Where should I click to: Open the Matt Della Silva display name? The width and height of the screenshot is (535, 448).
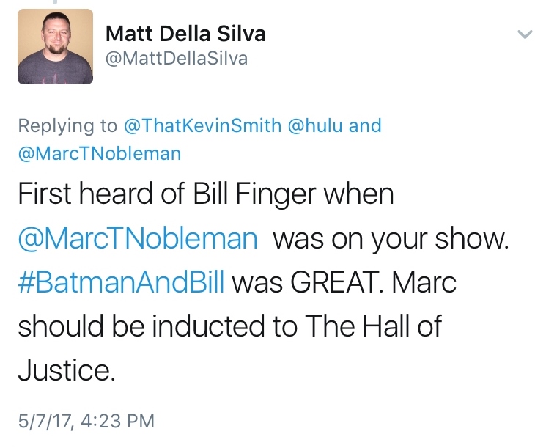click(185, 34)
